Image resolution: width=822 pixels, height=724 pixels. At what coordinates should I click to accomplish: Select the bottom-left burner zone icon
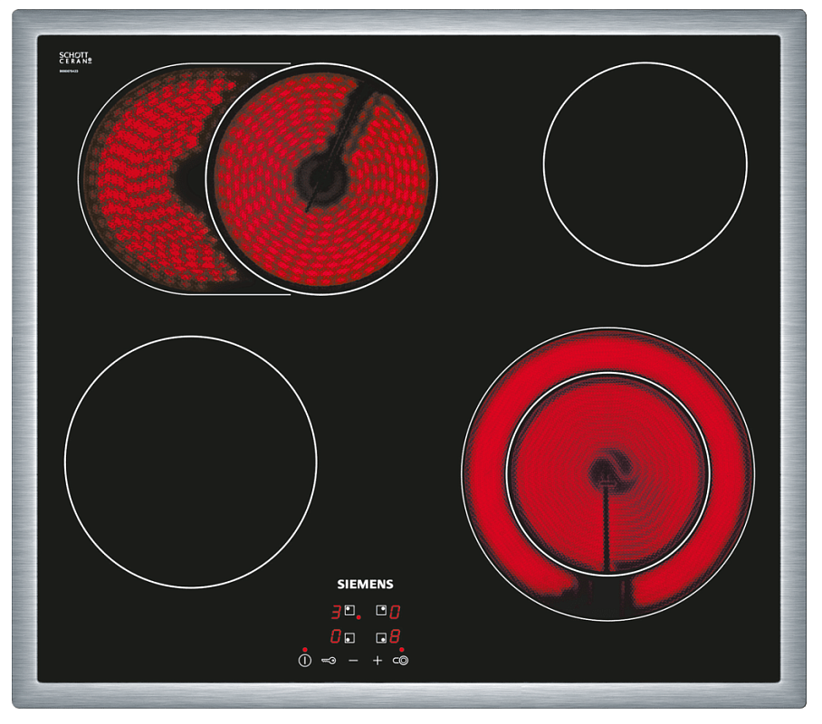click(349, 637)
